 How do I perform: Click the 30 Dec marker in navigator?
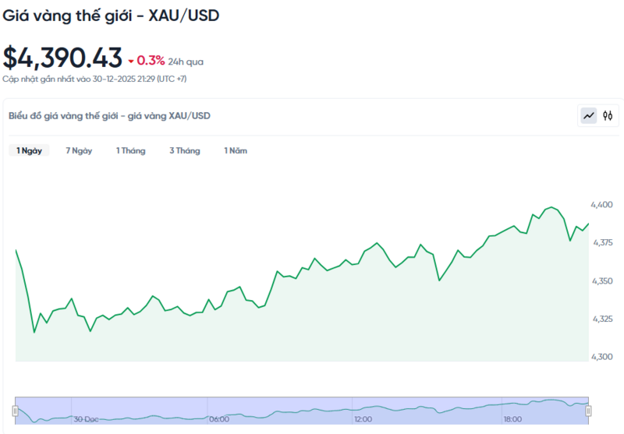click(87, 418)
